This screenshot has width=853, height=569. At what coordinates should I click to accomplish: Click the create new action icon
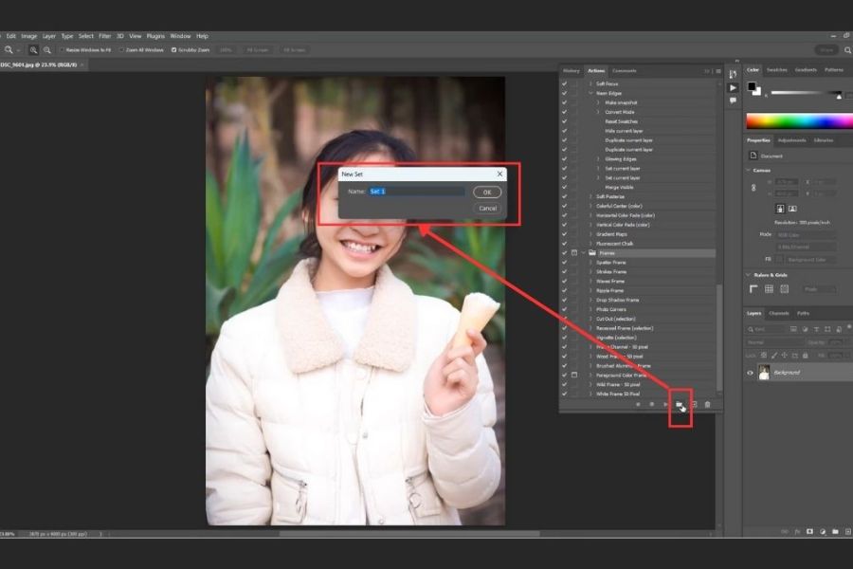pos(694,404)
